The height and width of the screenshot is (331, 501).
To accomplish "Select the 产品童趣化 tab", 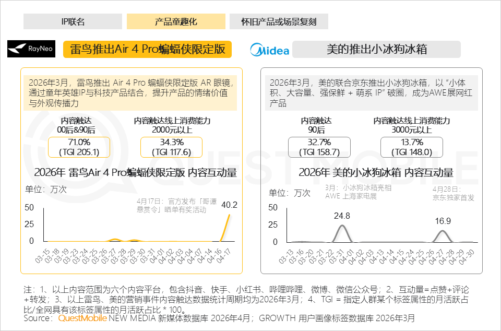I will pos(176,21).
